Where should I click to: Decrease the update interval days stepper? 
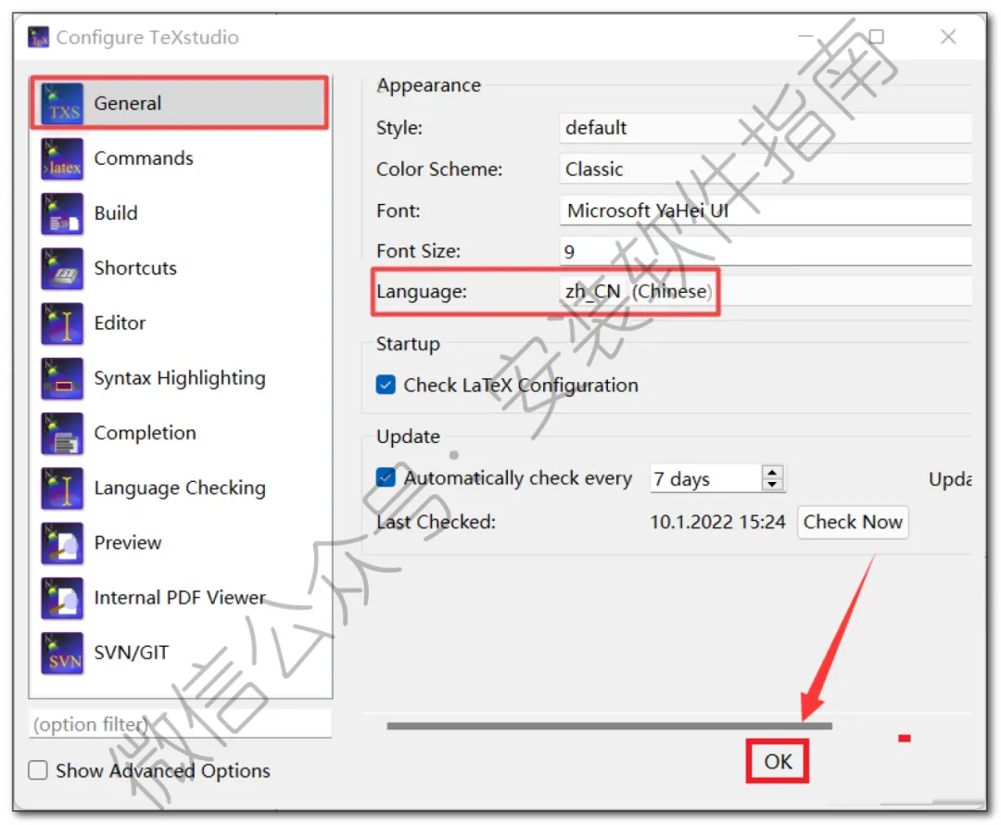click(x=772, y=485)
